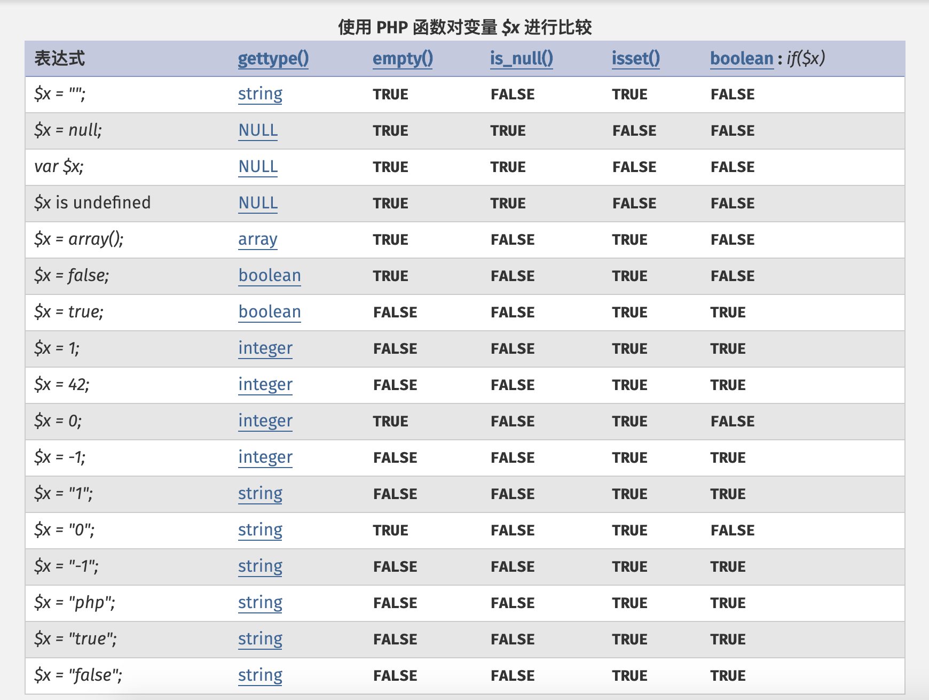Click integer link in $x = 42 row
Image resolution: width=929 pixels, height=700 pixels.
point(265,385)
